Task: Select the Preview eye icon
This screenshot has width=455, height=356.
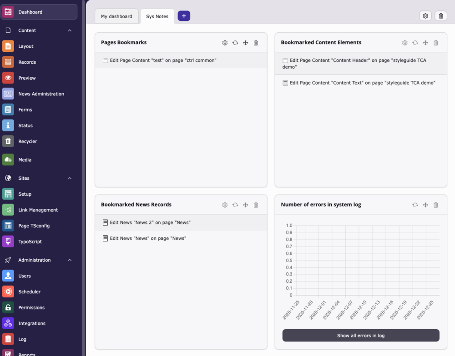Action: 8,78
